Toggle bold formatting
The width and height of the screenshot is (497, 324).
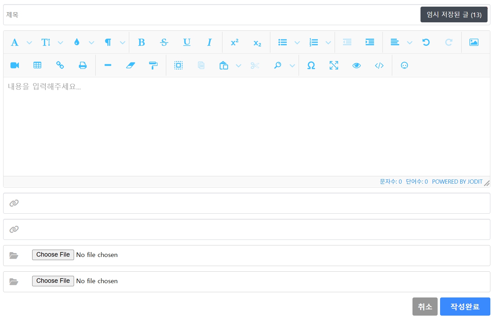coord(141,42)
